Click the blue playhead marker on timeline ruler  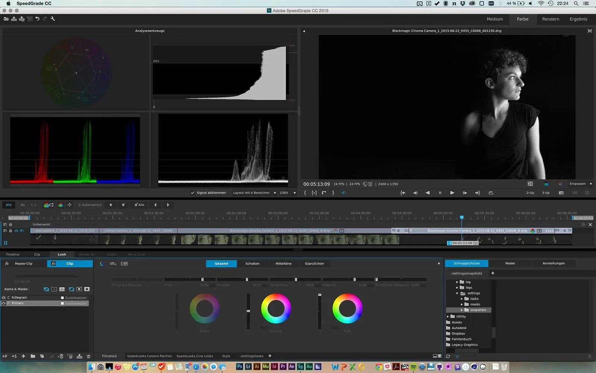click(x=462, y=217)
